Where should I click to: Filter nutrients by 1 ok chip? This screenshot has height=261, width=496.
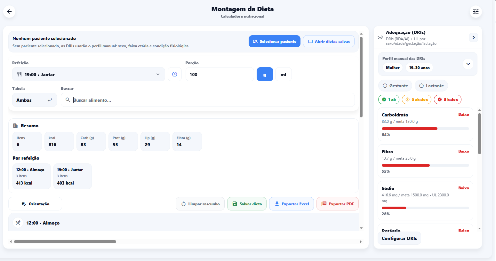coord(389,100)
